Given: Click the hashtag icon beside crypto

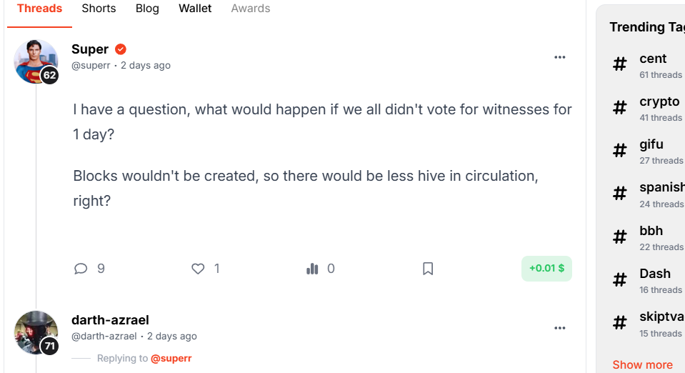Looking at the screenshot, I should pos(619,108).
